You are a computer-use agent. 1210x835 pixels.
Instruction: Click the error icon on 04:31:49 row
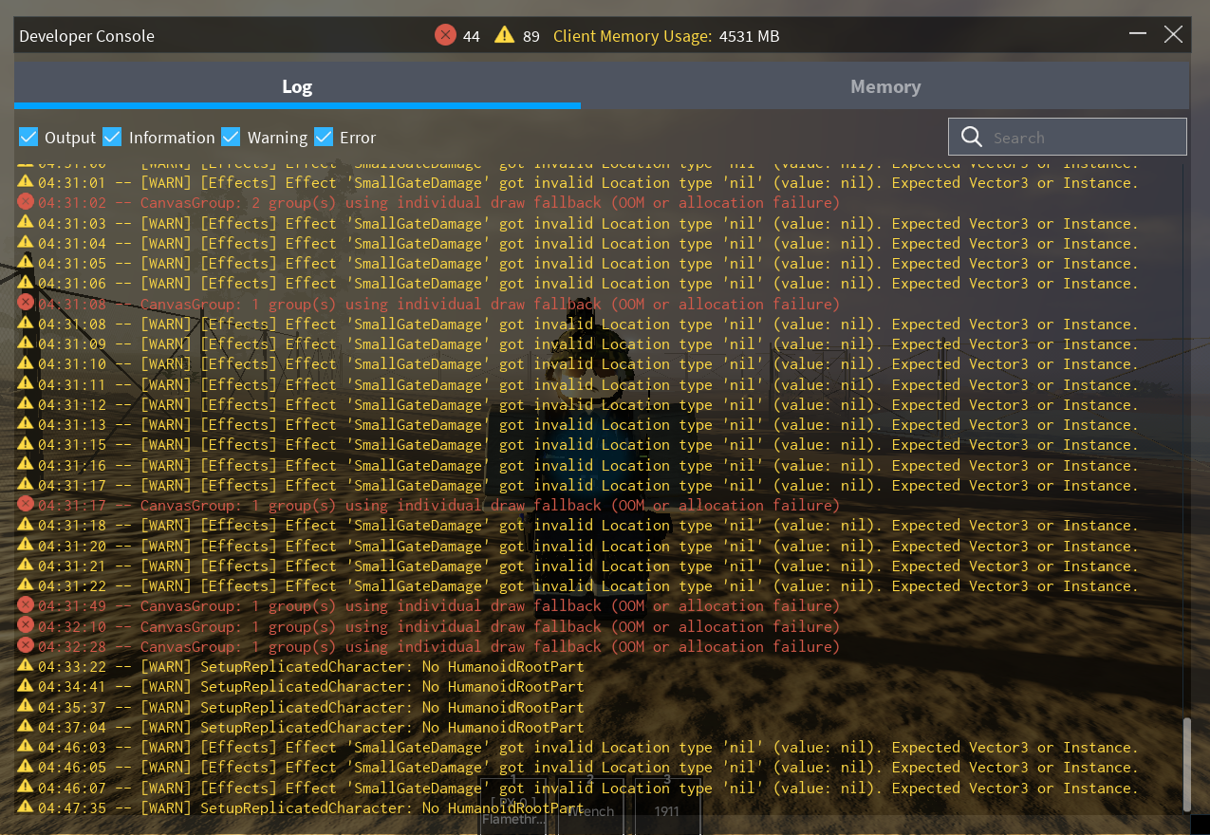click(x=26, y=604)
